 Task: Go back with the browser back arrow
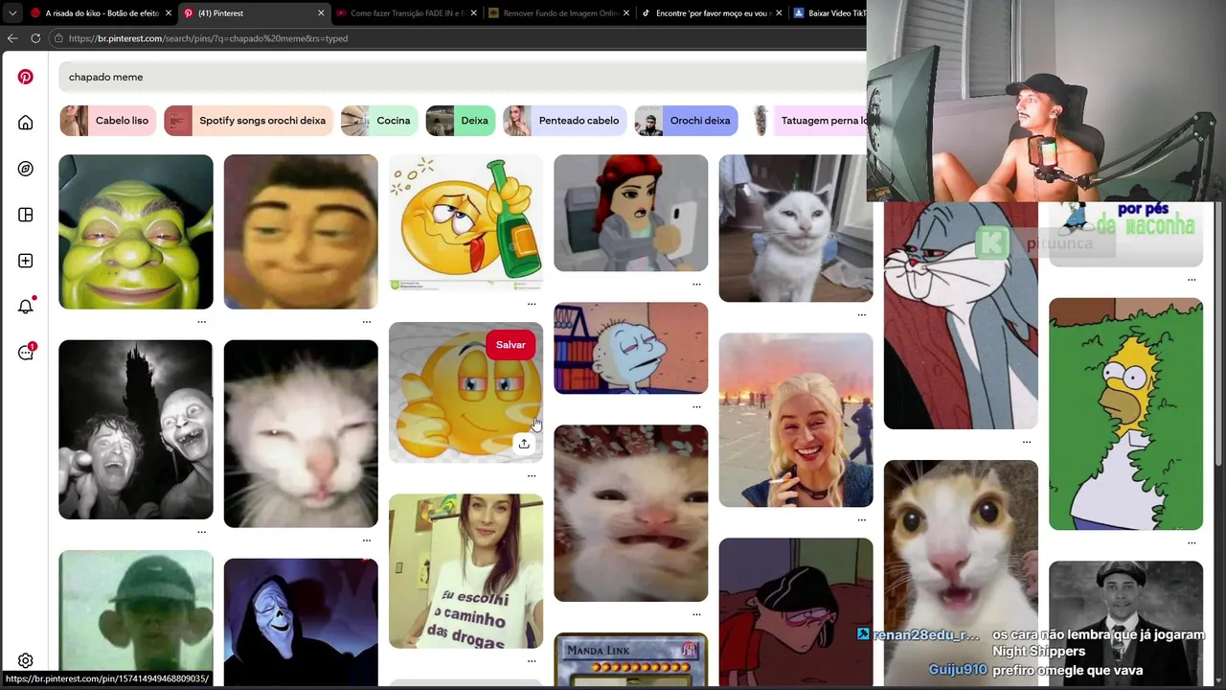click(11, 38)
